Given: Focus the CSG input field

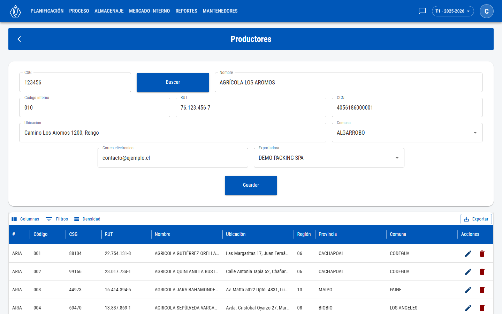Looking at the screenshot, I should (75, 82).
